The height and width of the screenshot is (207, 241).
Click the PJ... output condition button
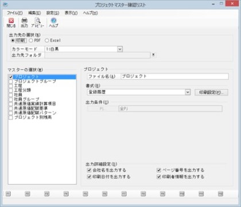click(102, 109)
